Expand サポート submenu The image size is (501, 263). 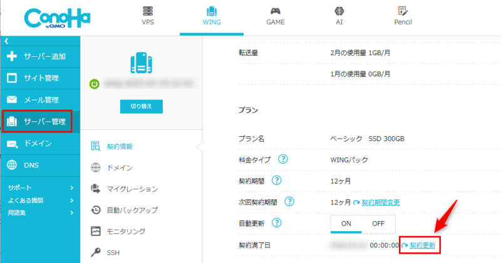click(40, 188)
